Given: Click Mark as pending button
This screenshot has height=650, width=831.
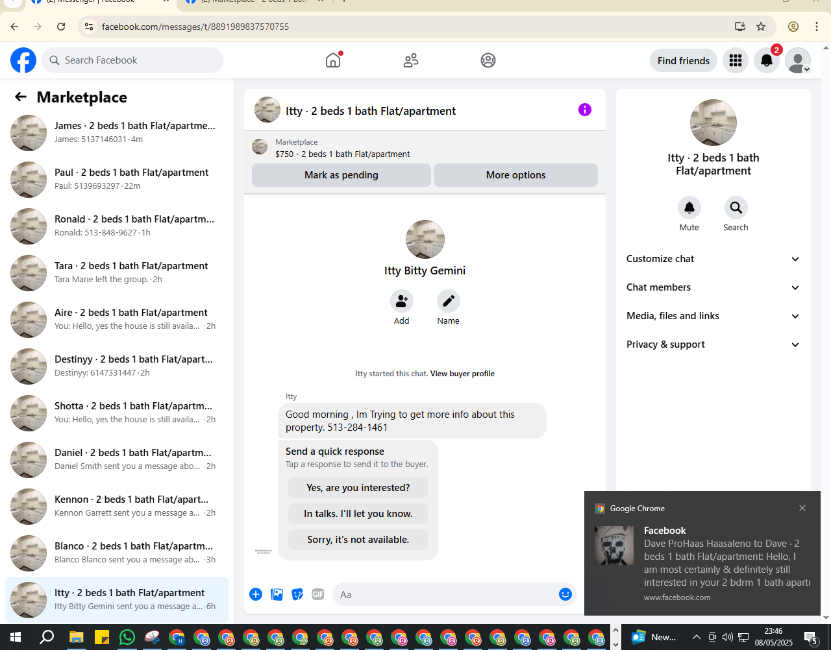Looking at the screenshot, I should pyautogui.click(x=341, y=175).
